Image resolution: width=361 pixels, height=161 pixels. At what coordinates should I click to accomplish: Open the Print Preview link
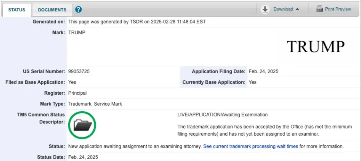coord(338,9)
